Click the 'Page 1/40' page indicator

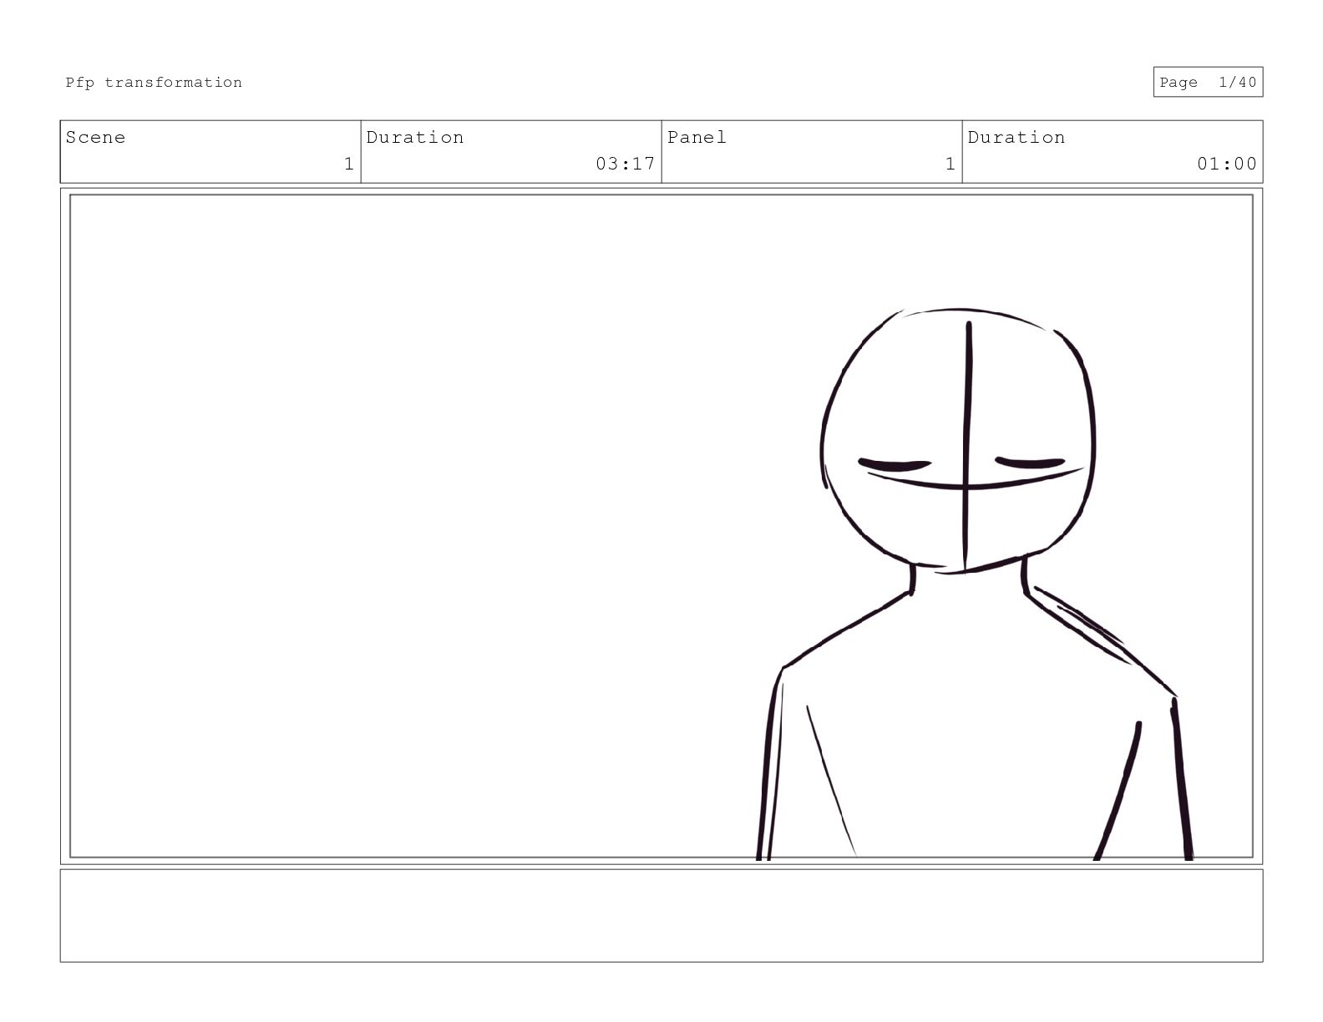click(1208, 82)
